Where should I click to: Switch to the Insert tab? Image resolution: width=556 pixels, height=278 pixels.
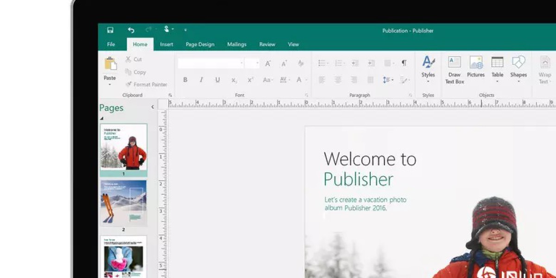point(166,44)
